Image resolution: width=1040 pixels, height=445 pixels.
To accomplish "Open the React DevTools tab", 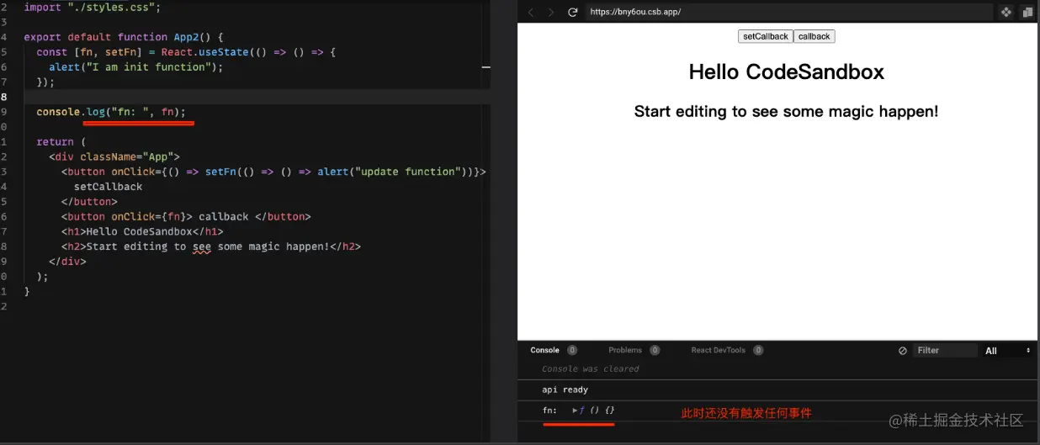I will [x=719, y=350].
